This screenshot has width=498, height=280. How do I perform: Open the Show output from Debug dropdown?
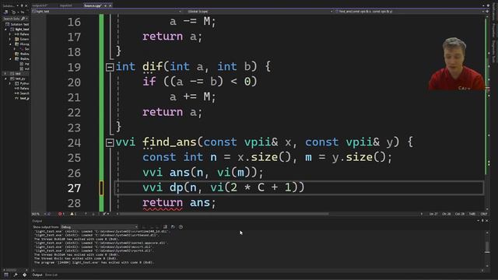coord(99,227)
